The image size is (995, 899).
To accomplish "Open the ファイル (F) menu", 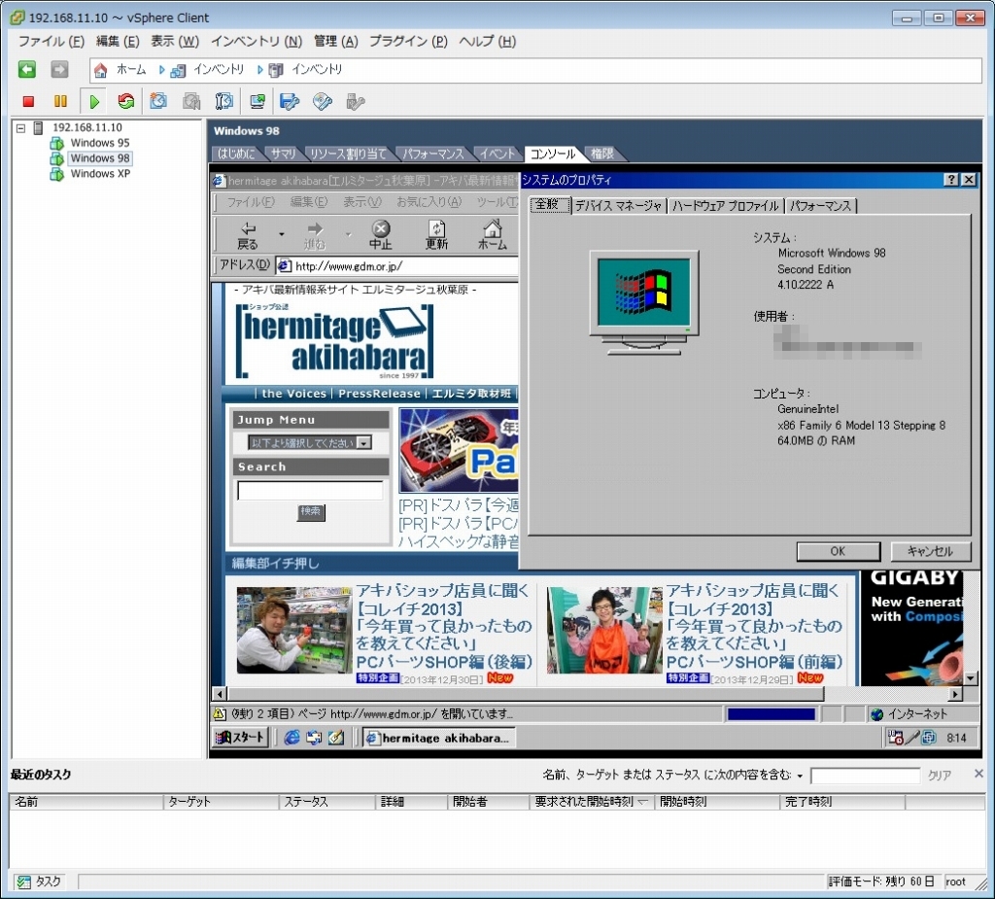I will coord(51,41).
